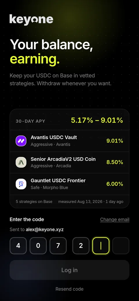Select Senior ArcadiaV2 USD Coin strategy
This screenshot has height=301, width=139.
point(69,162)
